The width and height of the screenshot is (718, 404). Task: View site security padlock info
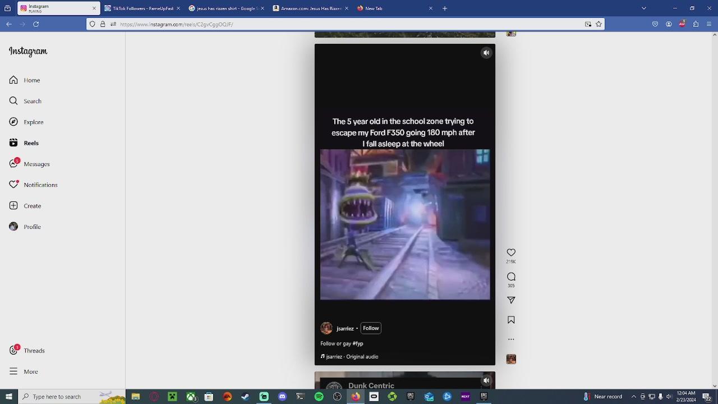[x=103, y=24]
